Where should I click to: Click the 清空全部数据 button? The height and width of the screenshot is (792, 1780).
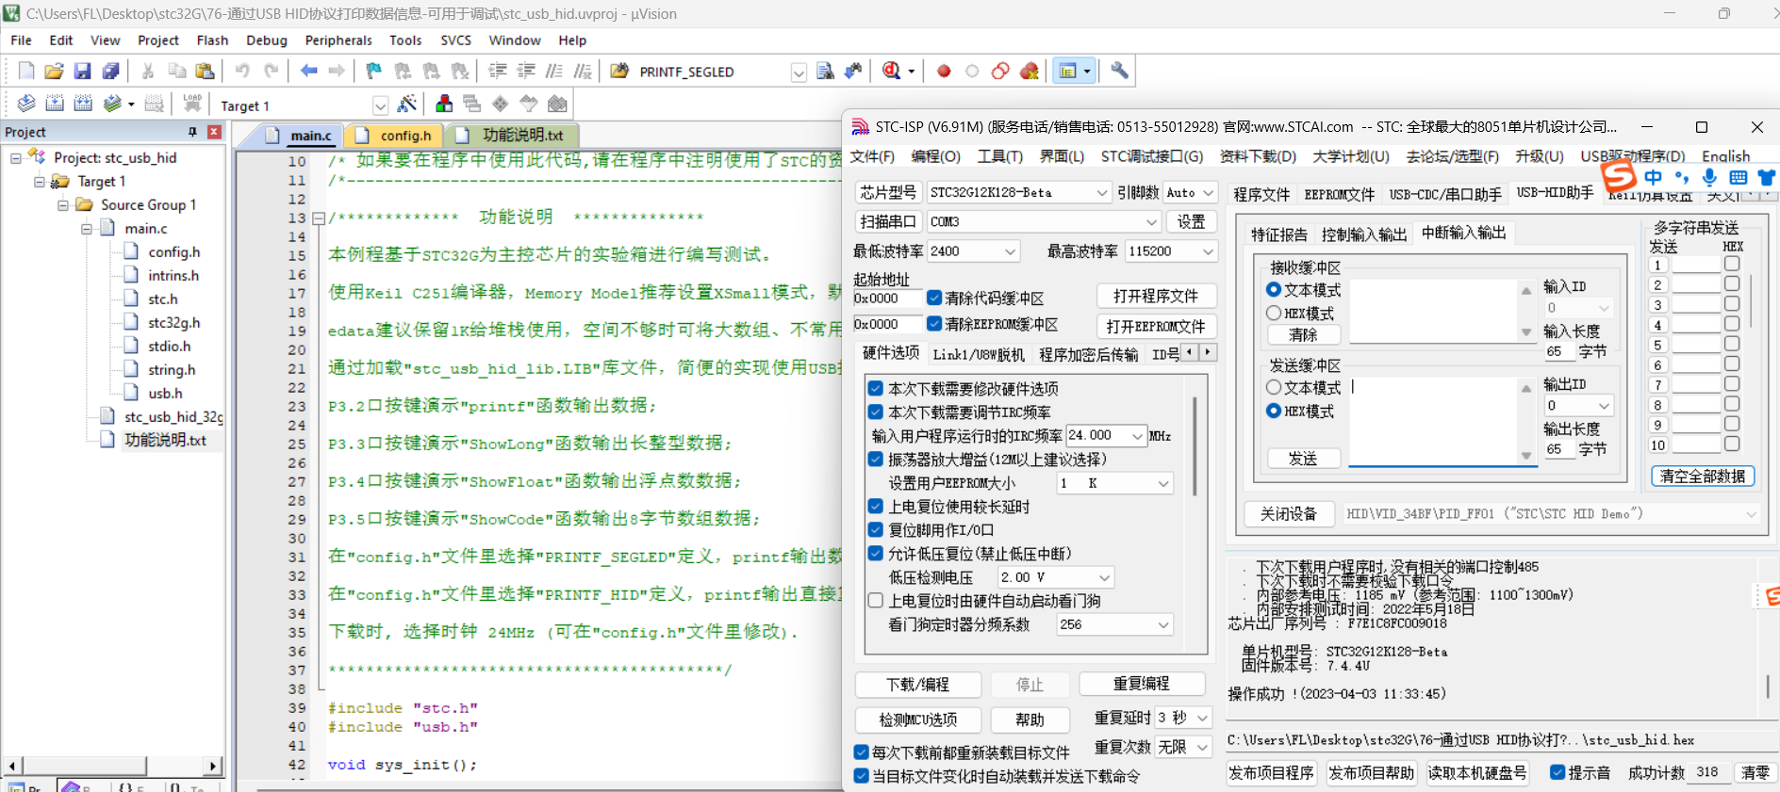[x=1703, y=476]
